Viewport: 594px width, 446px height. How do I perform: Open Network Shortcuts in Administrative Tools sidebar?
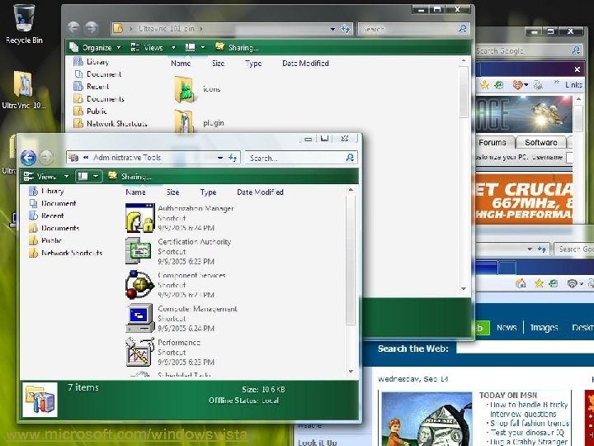coord(65,253)
